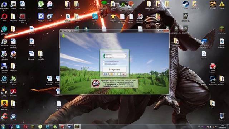Enable the "Обновить клиент" checkbox
229x129 pixels.
pos(104,64)
